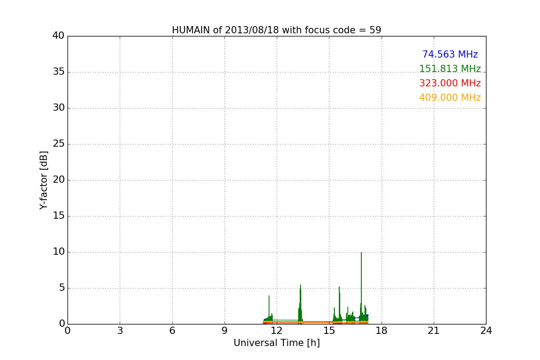Click the x-axis tick label 9

[225, 331]
